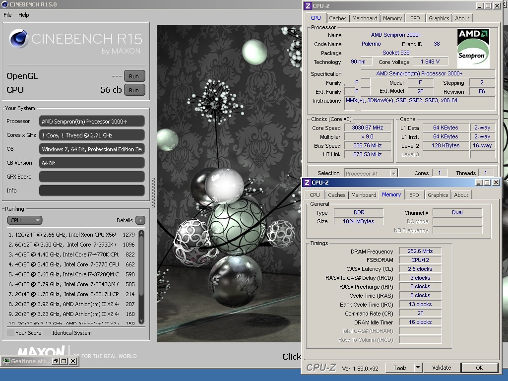Open Caches tab in lower CPU-Z window
This screenshot has width=508, height=381.
337,195
